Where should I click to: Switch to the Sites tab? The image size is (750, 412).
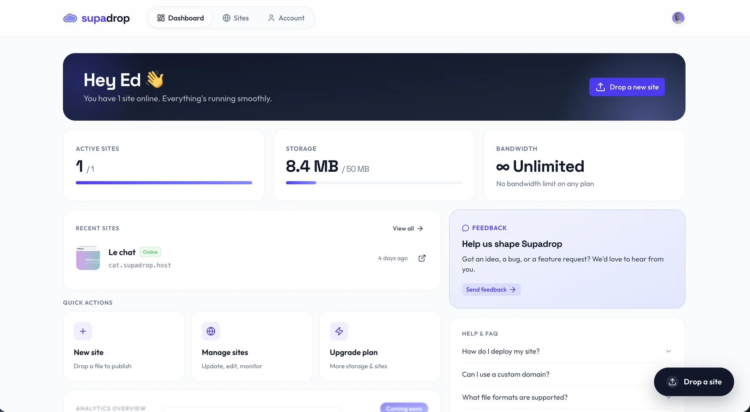click(236, 18)
